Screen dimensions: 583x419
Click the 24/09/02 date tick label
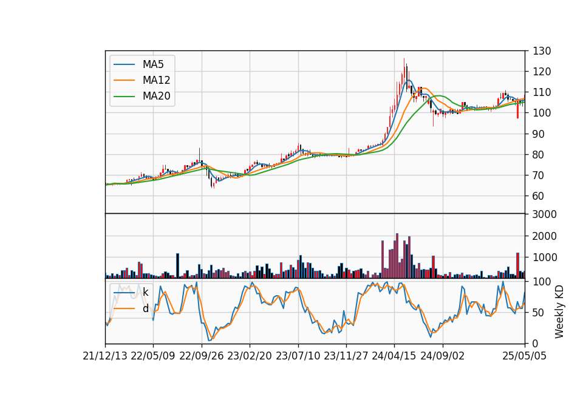point(443,356)
